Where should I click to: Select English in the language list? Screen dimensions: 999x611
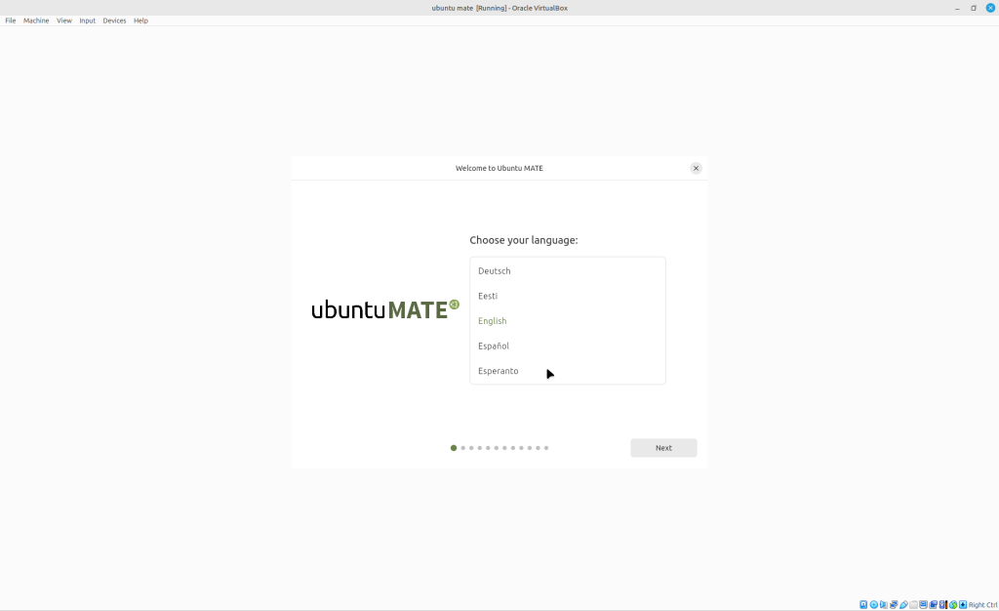[x=568, y=320]
